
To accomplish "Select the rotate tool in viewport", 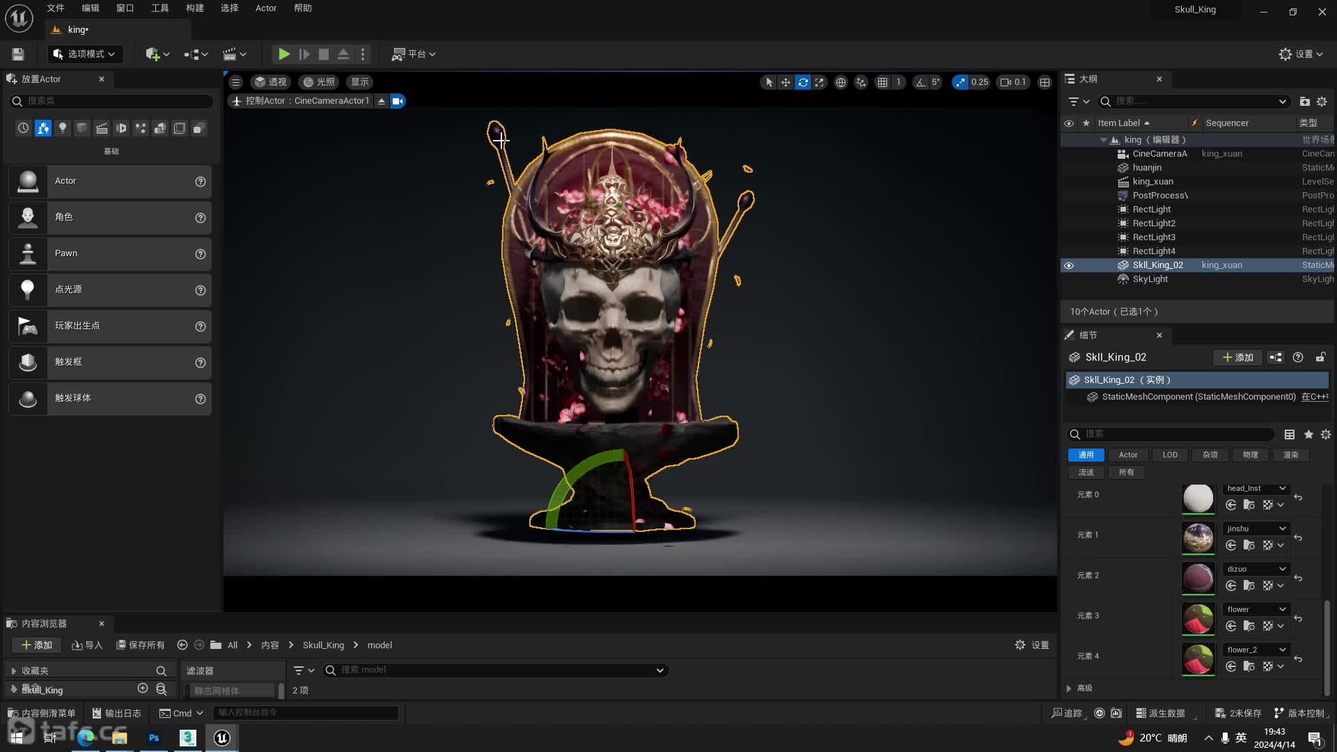I will 803,82.
